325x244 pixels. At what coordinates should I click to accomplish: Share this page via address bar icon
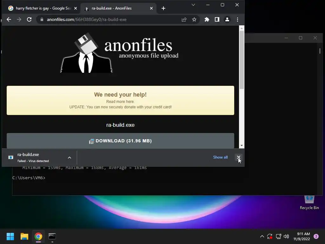click(184, 19)
